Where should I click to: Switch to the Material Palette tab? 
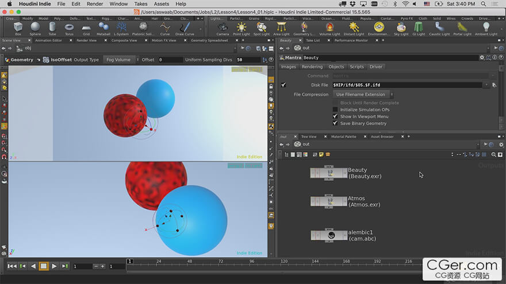[344, 137]
